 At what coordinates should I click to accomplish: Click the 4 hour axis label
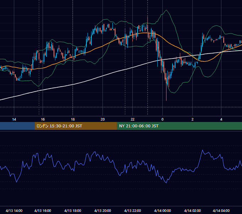pos(221,119)
